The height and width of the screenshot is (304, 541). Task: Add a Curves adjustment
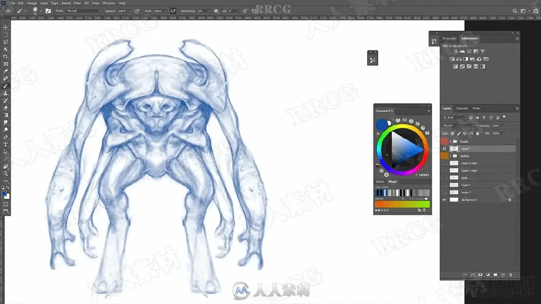[469, 52]
